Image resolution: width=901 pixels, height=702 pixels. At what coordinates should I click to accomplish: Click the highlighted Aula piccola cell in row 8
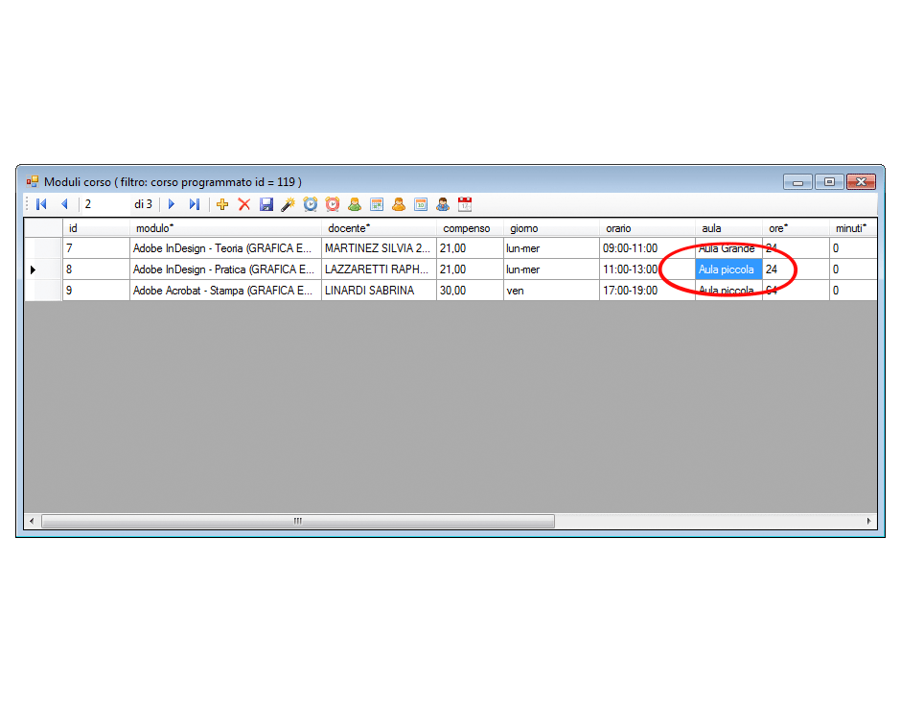(728, 269)
